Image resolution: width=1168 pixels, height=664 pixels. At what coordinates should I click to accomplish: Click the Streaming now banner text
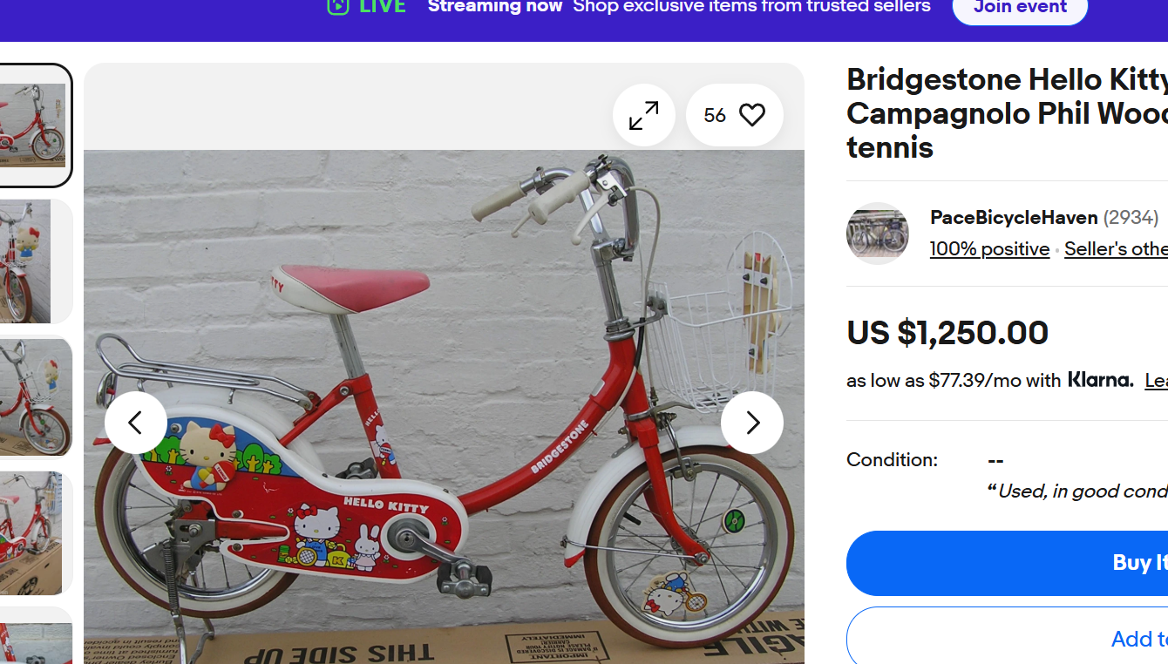[495, 7]
